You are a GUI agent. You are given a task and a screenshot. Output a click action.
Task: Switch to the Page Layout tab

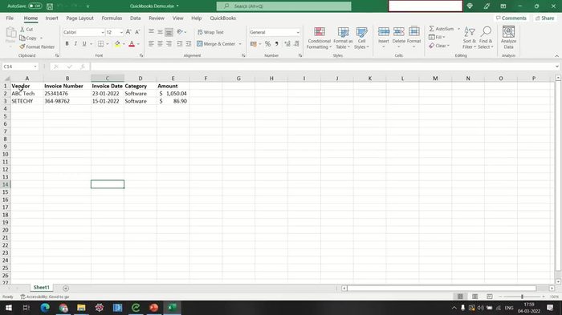[x=79, y=18]
